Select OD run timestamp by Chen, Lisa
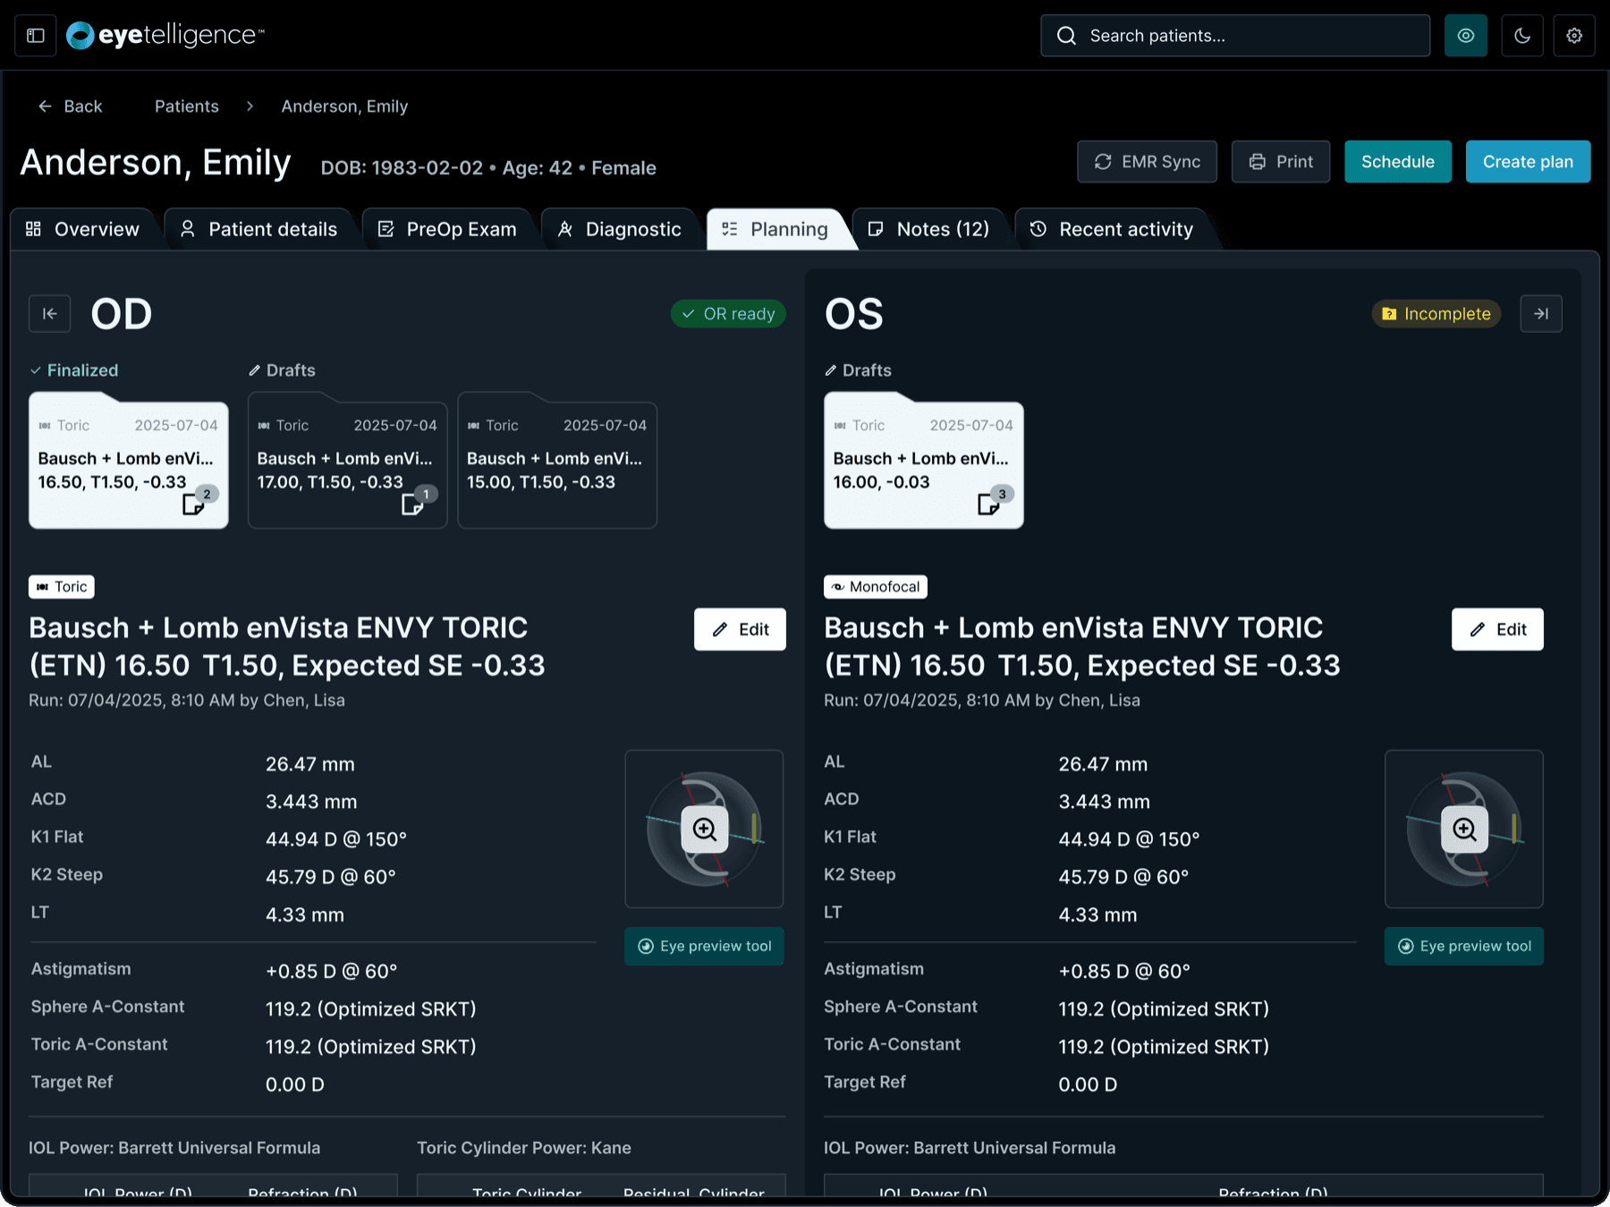Image resolution: width=1610 pixels, height=1207 pixels. (x=187, y=701)
